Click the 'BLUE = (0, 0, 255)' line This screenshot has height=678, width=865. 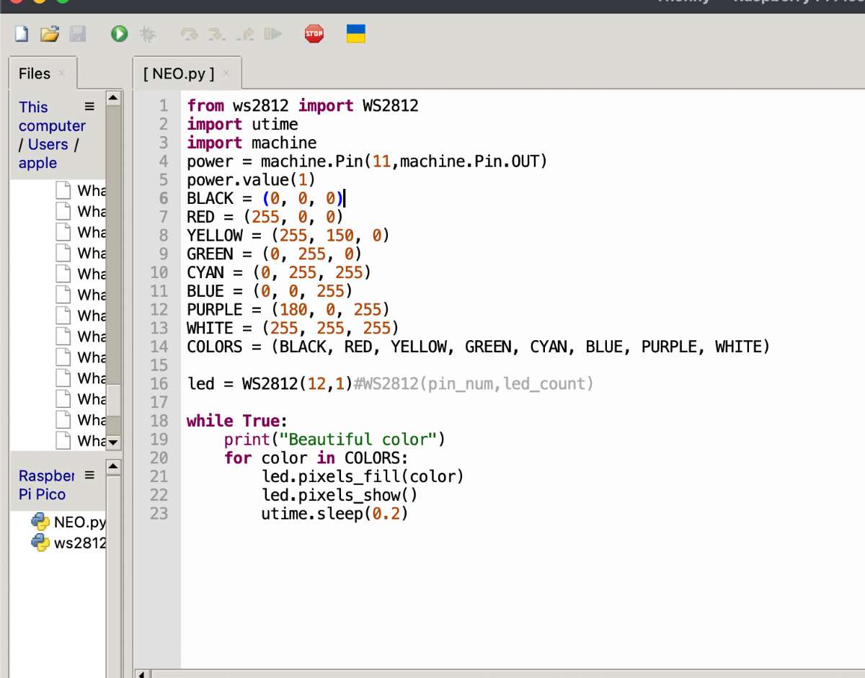[270, 291]
